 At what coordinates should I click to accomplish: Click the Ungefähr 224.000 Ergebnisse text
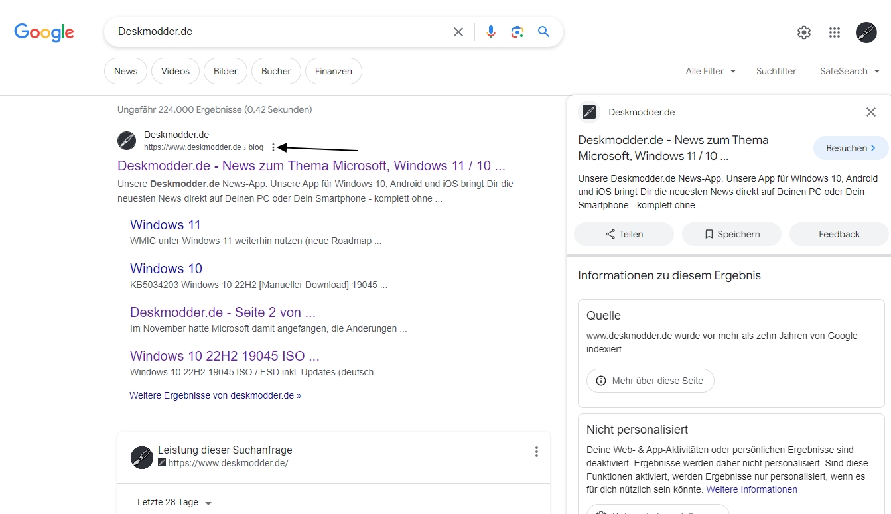point(214,109)
